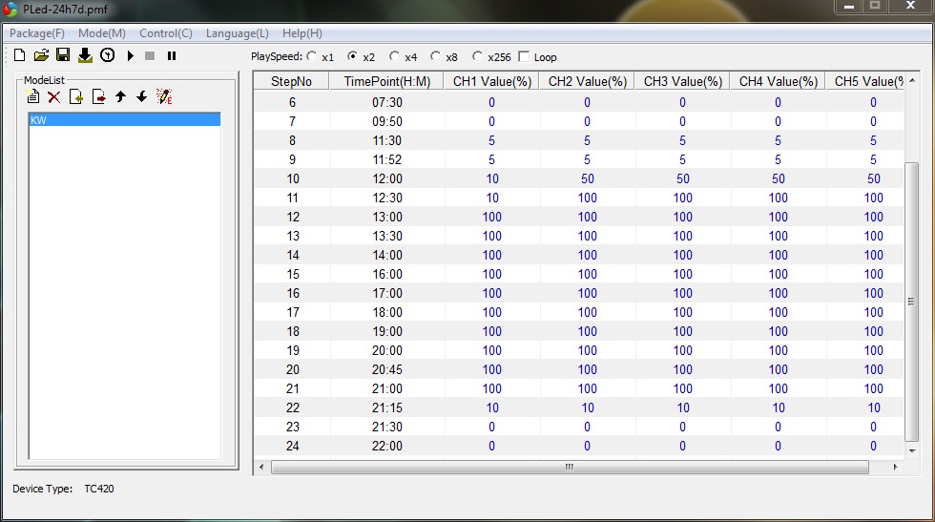Minimize the PLed-24h7d.pmf window
The image size is (935, 522).
click(849, 7)
